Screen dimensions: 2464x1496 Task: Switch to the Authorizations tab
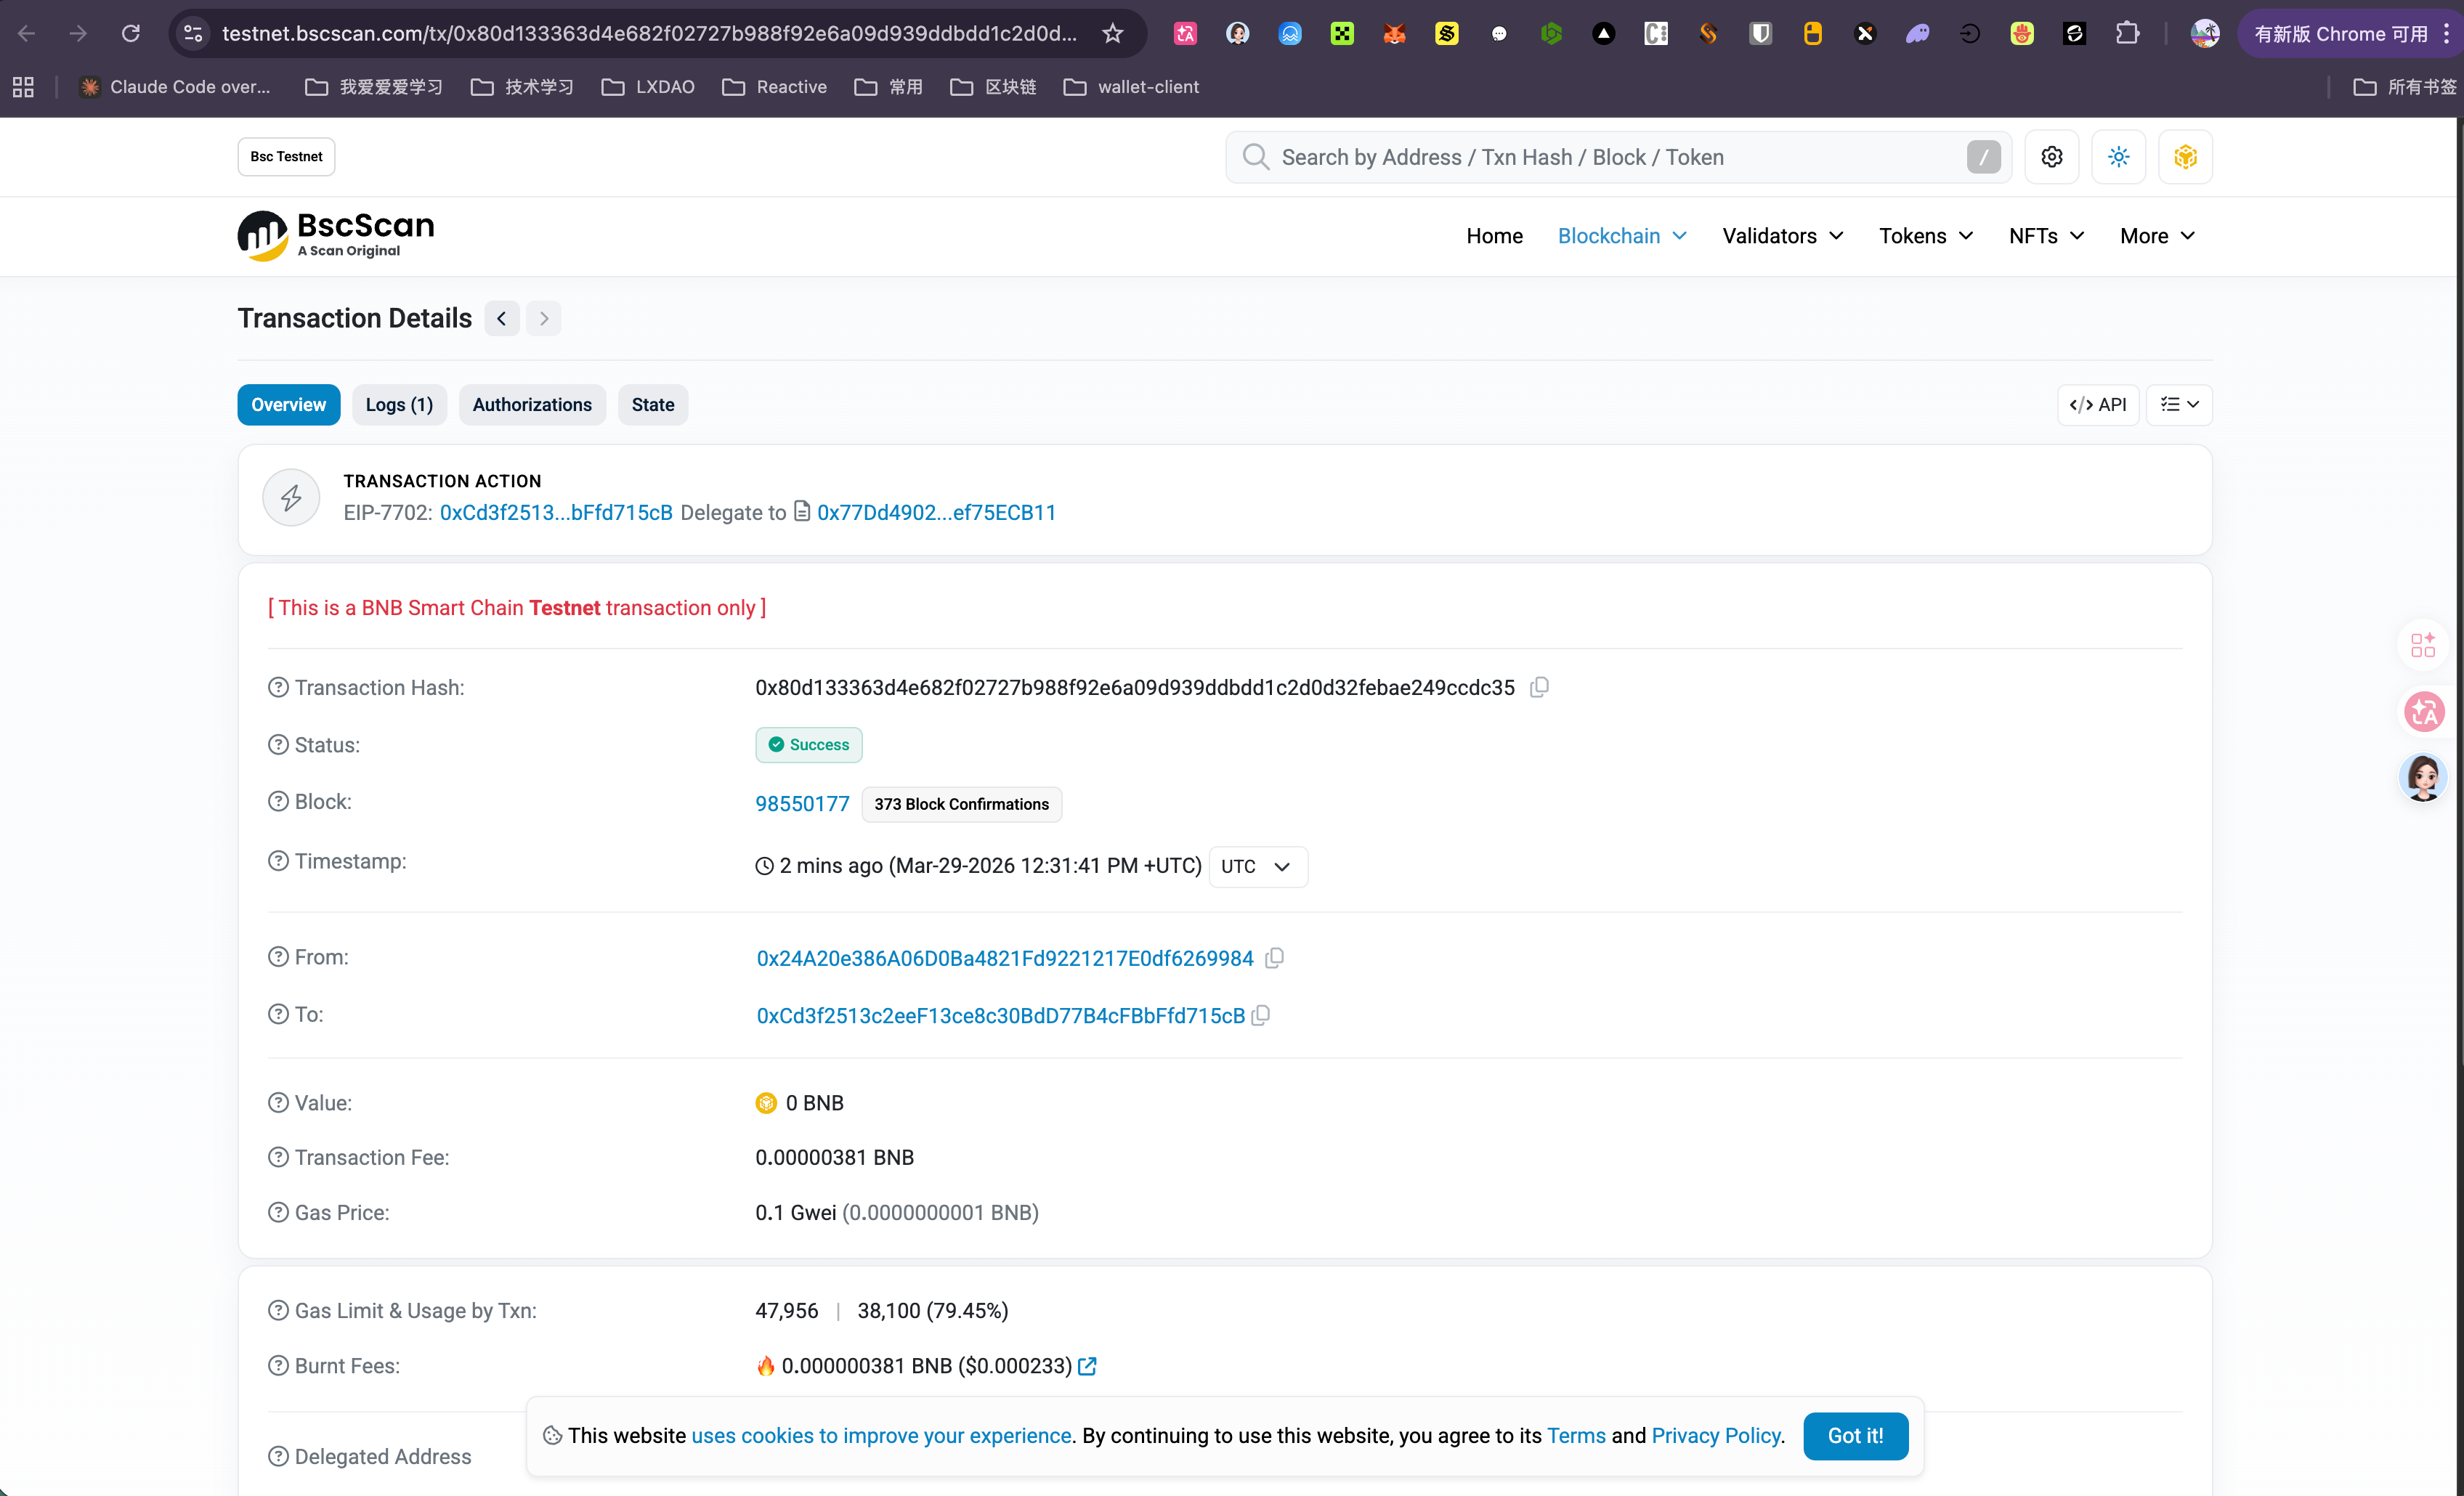[532, 405]
